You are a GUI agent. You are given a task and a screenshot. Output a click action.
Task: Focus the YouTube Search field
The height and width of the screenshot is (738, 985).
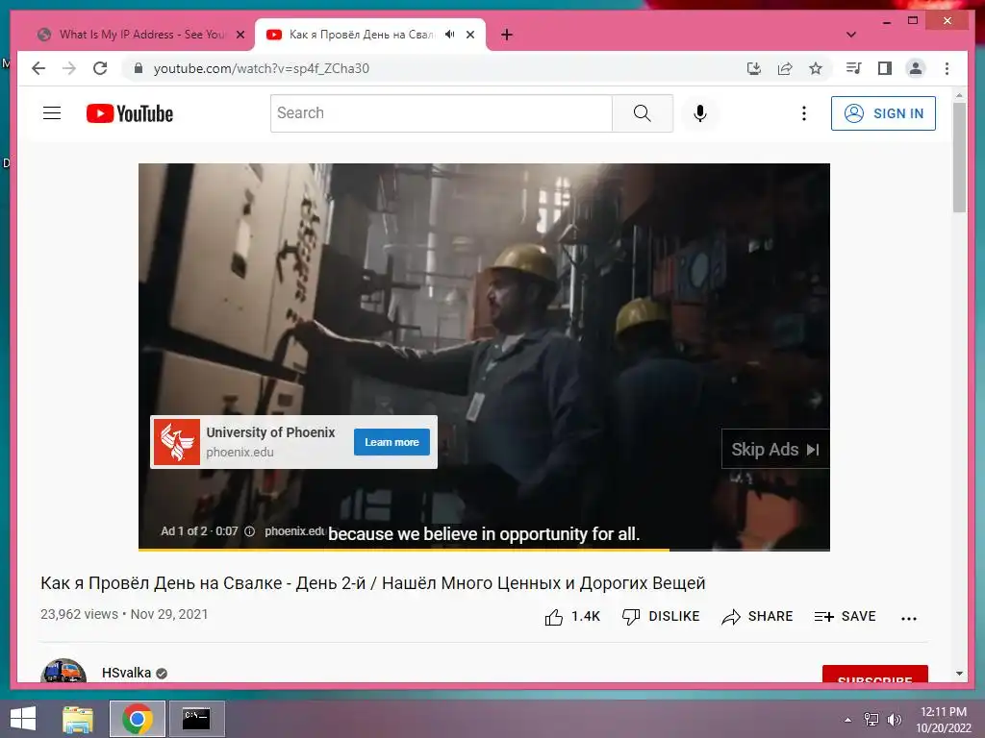441,113
